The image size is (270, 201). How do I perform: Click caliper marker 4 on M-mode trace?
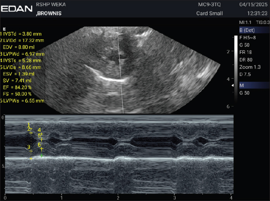click(39, 130)
